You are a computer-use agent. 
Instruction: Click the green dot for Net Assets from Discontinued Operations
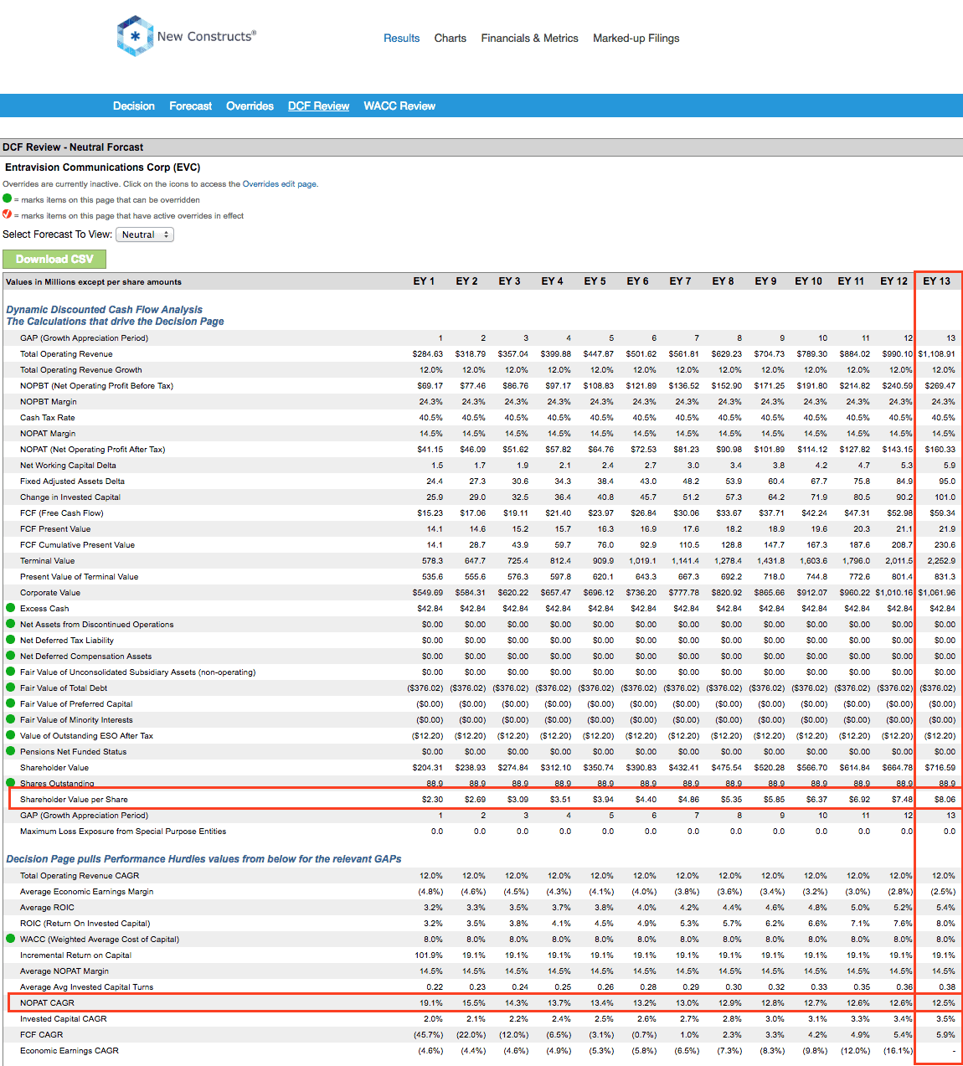point(11,624)
